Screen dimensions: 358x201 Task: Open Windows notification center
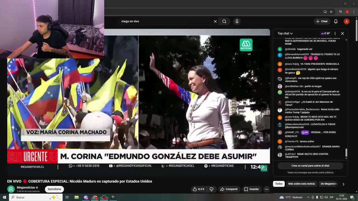tap(352, 197)
